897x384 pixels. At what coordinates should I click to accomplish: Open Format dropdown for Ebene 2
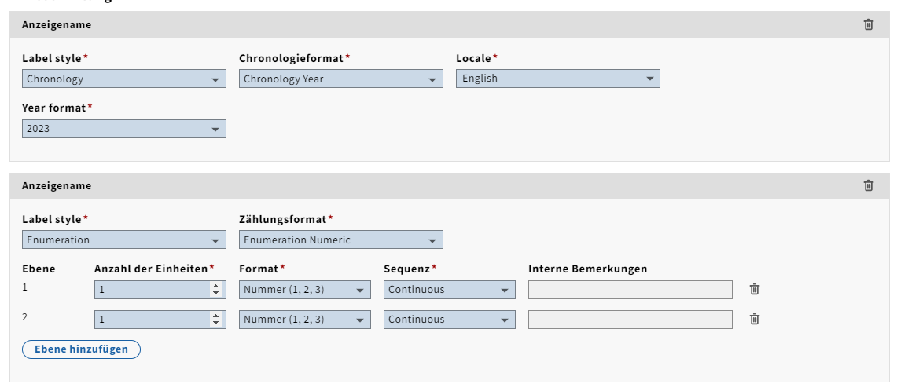click(305, 320)
